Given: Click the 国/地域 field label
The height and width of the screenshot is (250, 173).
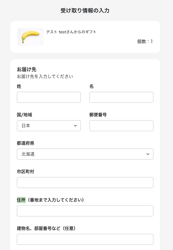Looking at the screenshot, I should [x=24, y=115].
